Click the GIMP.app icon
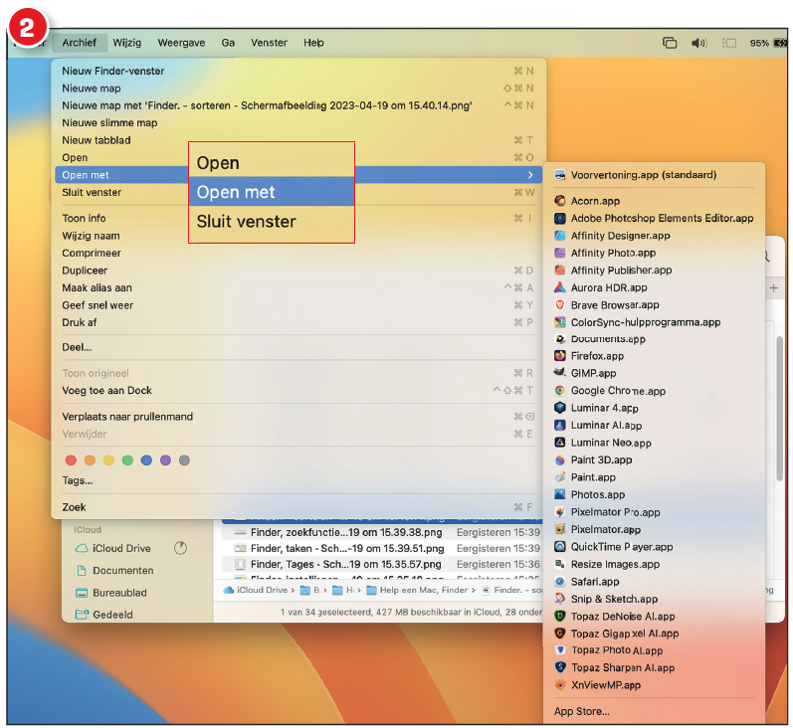 coord(559,373)
